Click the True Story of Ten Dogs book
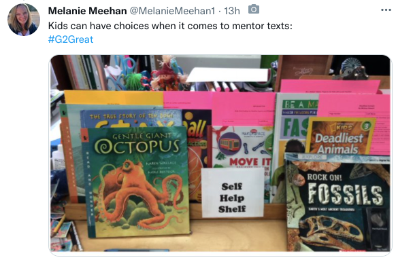 (131, 117)
